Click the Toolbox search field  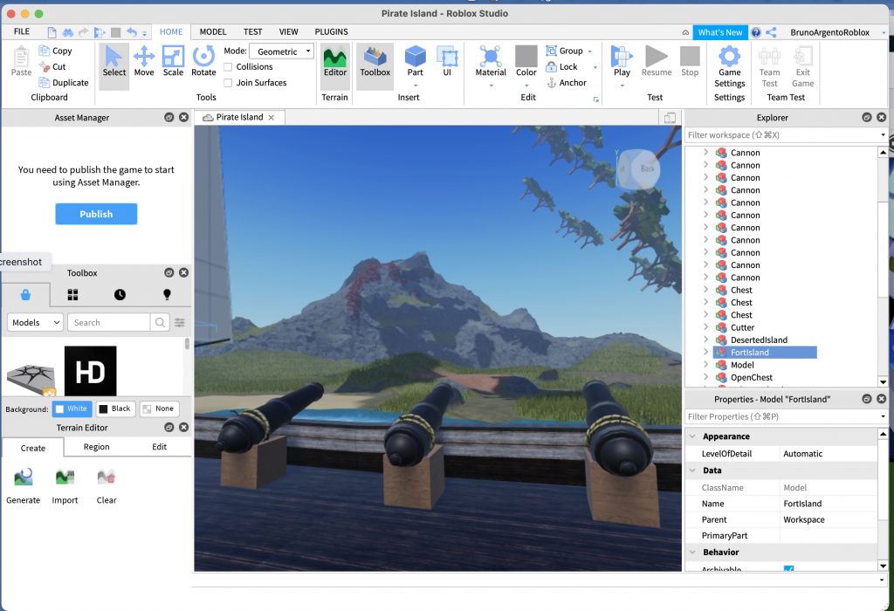tap(109, 323)
